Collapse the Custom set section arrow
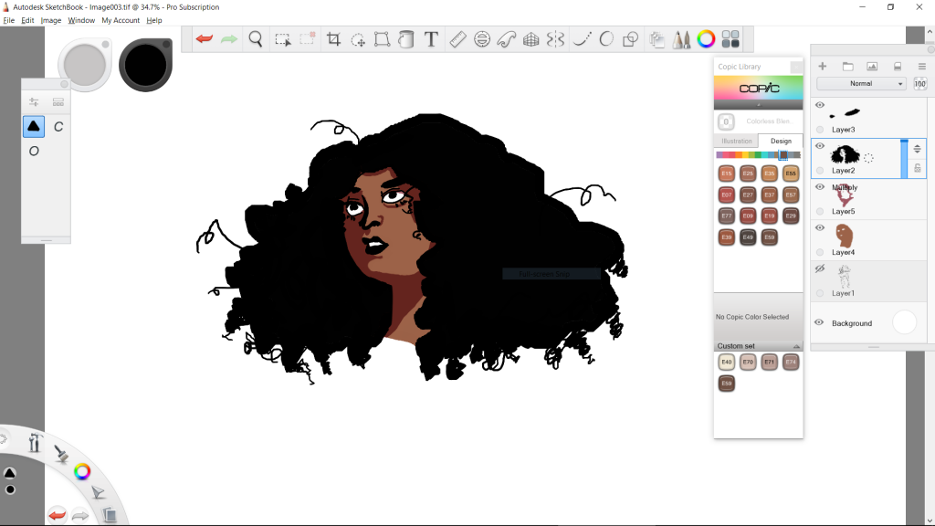This screenshot has width=935, height=526. pyautogui.click(x=796, y=346)
